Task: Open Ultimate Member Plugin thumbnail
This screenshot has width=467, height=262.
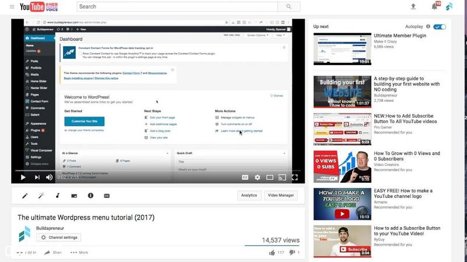Action: tap(342, 49)
